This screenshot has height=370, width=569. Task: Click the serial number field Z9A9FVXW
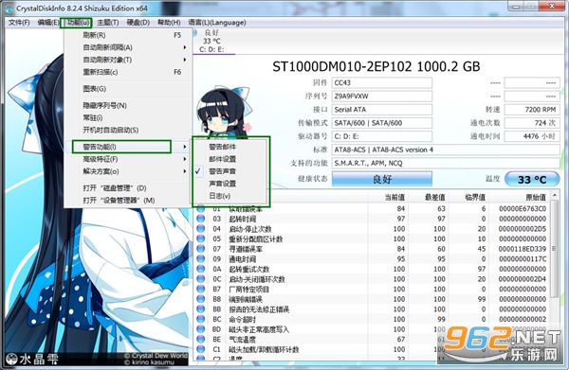coord(382,96)
